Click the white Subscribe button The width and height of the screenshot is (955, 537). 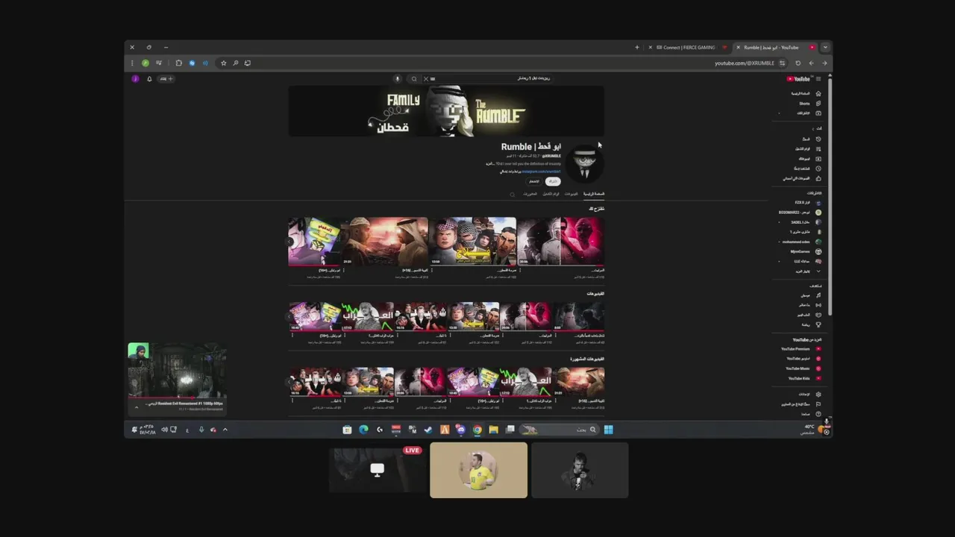[553, 181]
